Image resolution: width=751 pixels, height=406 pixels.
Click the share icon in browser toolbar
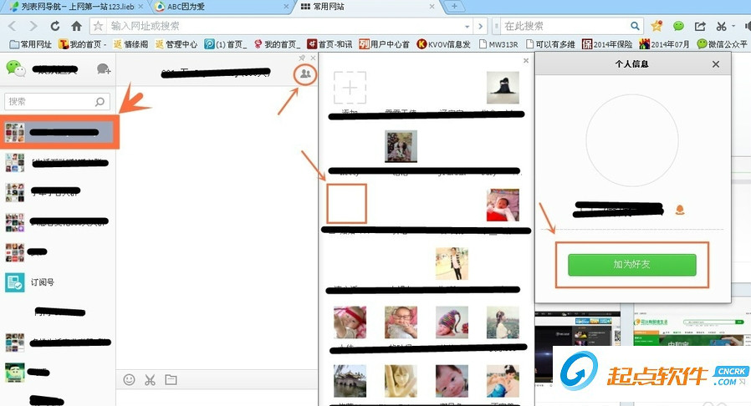[x=700, y=26]
